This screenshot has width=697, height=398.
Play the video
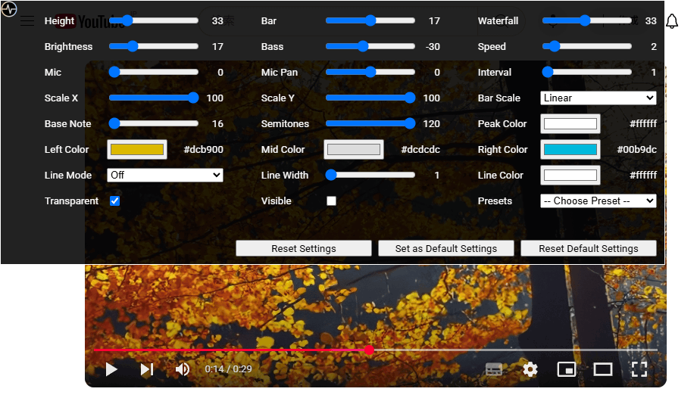point(111,369)
